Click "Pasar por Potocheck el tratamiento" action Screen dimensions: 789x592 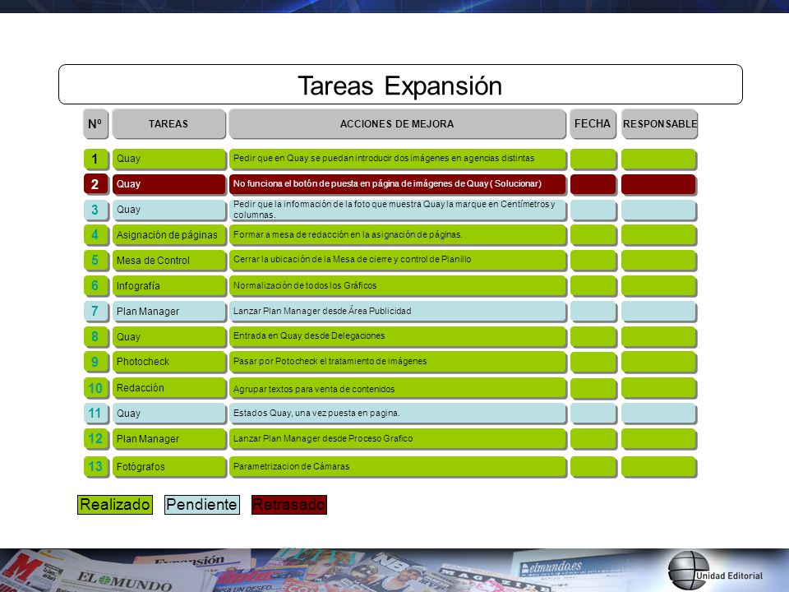point(398,363)
